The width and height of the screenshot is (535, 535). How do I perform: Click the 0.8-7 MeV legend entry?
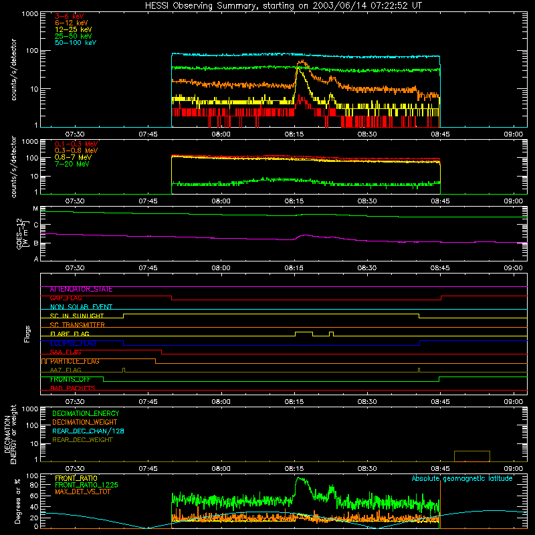click(x=73, y=157)
